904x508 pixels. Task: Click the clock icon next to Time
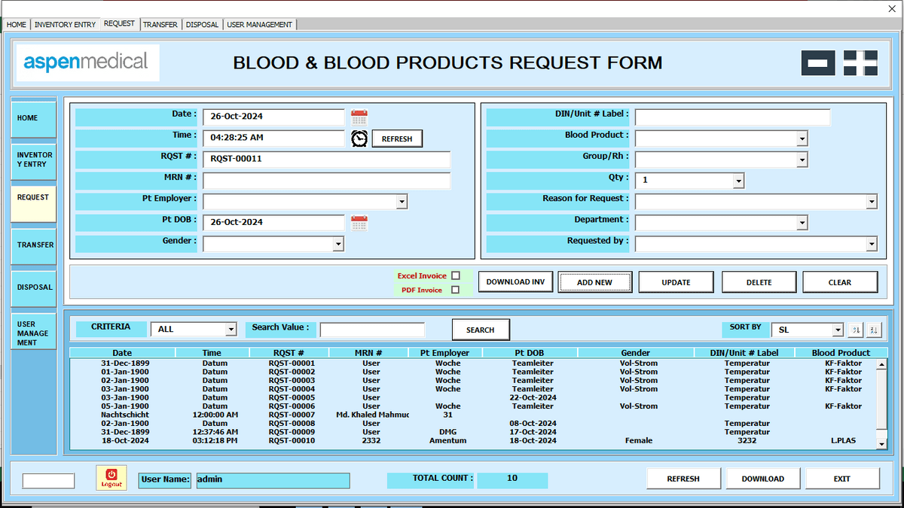[x=359, y=138]
